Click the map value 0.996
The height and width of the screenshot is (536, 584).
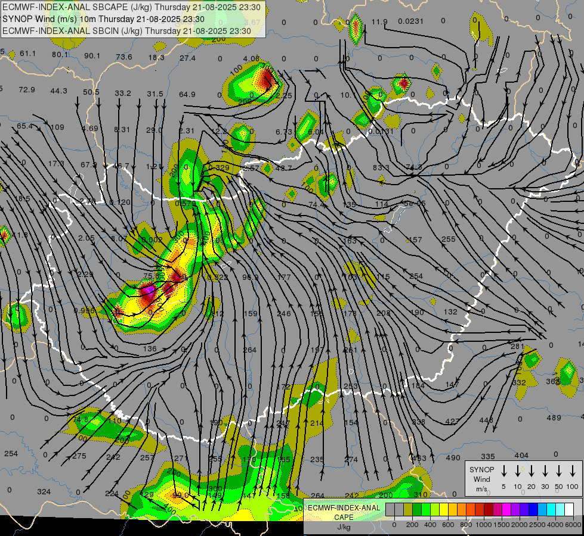(84, 311)
